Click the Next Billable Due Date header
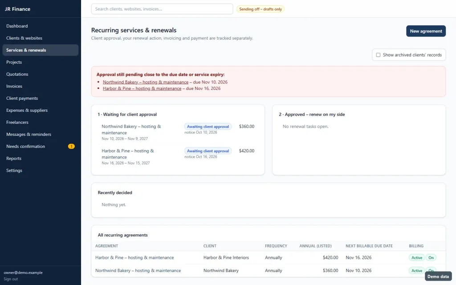Screen dimensions: 456x285 369,246
